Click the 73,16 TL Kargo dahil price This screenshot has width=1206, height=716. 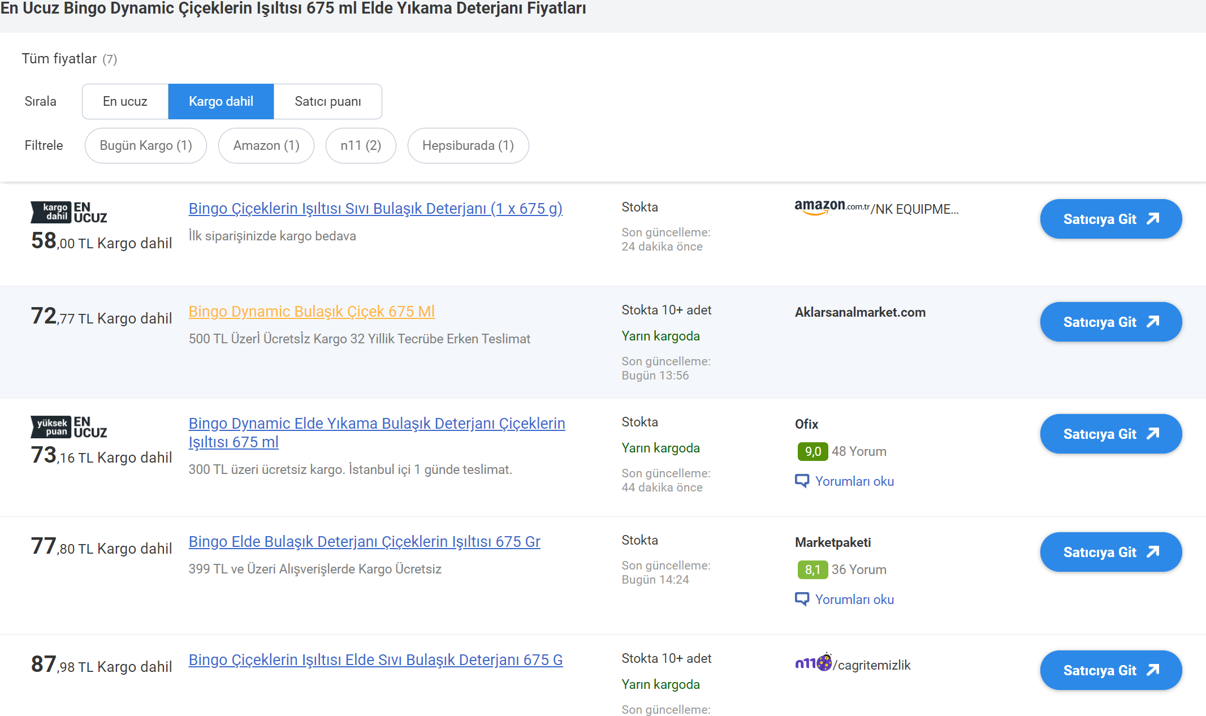(101, 456)
